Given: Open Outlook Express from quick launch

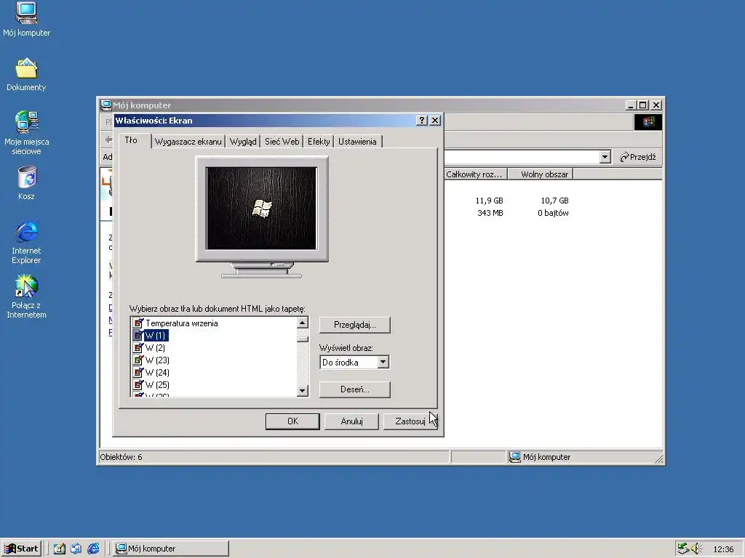Looking at the screenshot, I should 76,549.
